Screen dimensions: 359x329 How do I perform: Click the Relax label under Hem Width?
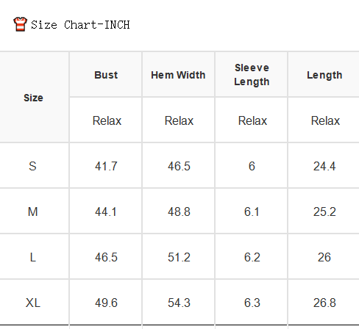(x=179, y=120)
